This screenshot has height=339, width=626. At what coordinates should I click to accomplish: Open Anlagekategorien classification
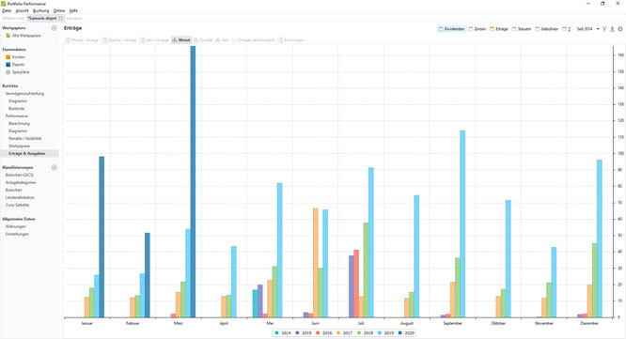point(21,183)
